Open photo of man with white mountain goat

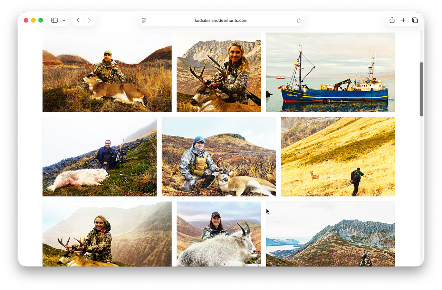[x=99, y=156]
